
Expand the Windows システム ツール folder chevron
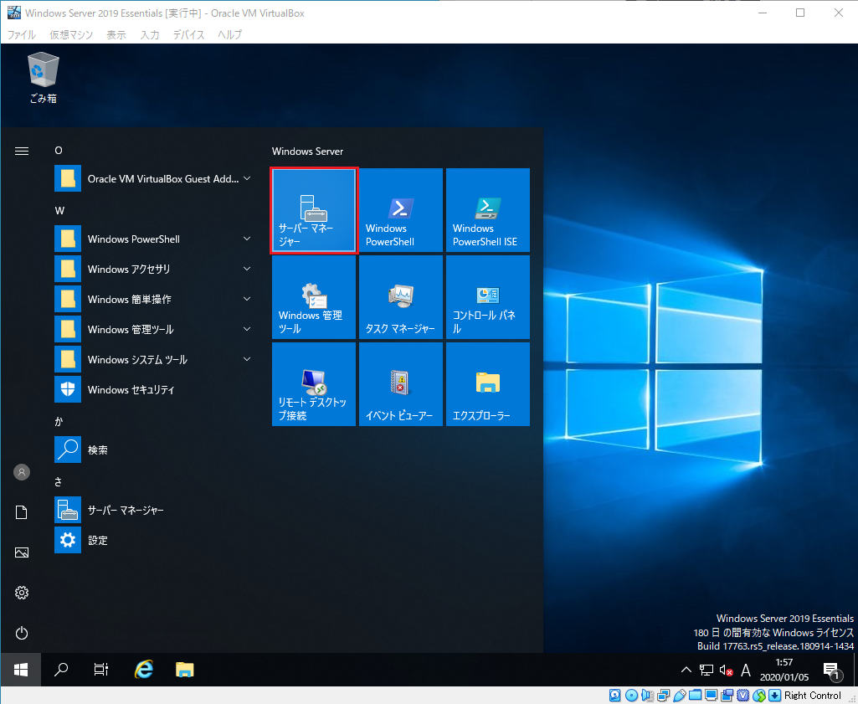tap(247, 359)
